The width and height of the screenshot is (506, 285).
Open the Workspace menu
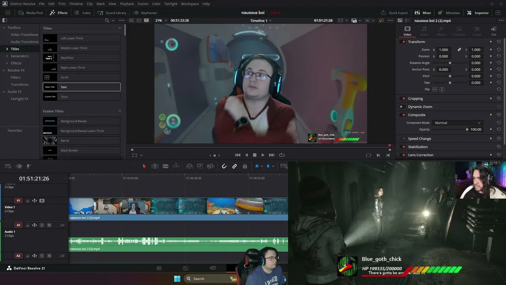[x=190, y=4]
